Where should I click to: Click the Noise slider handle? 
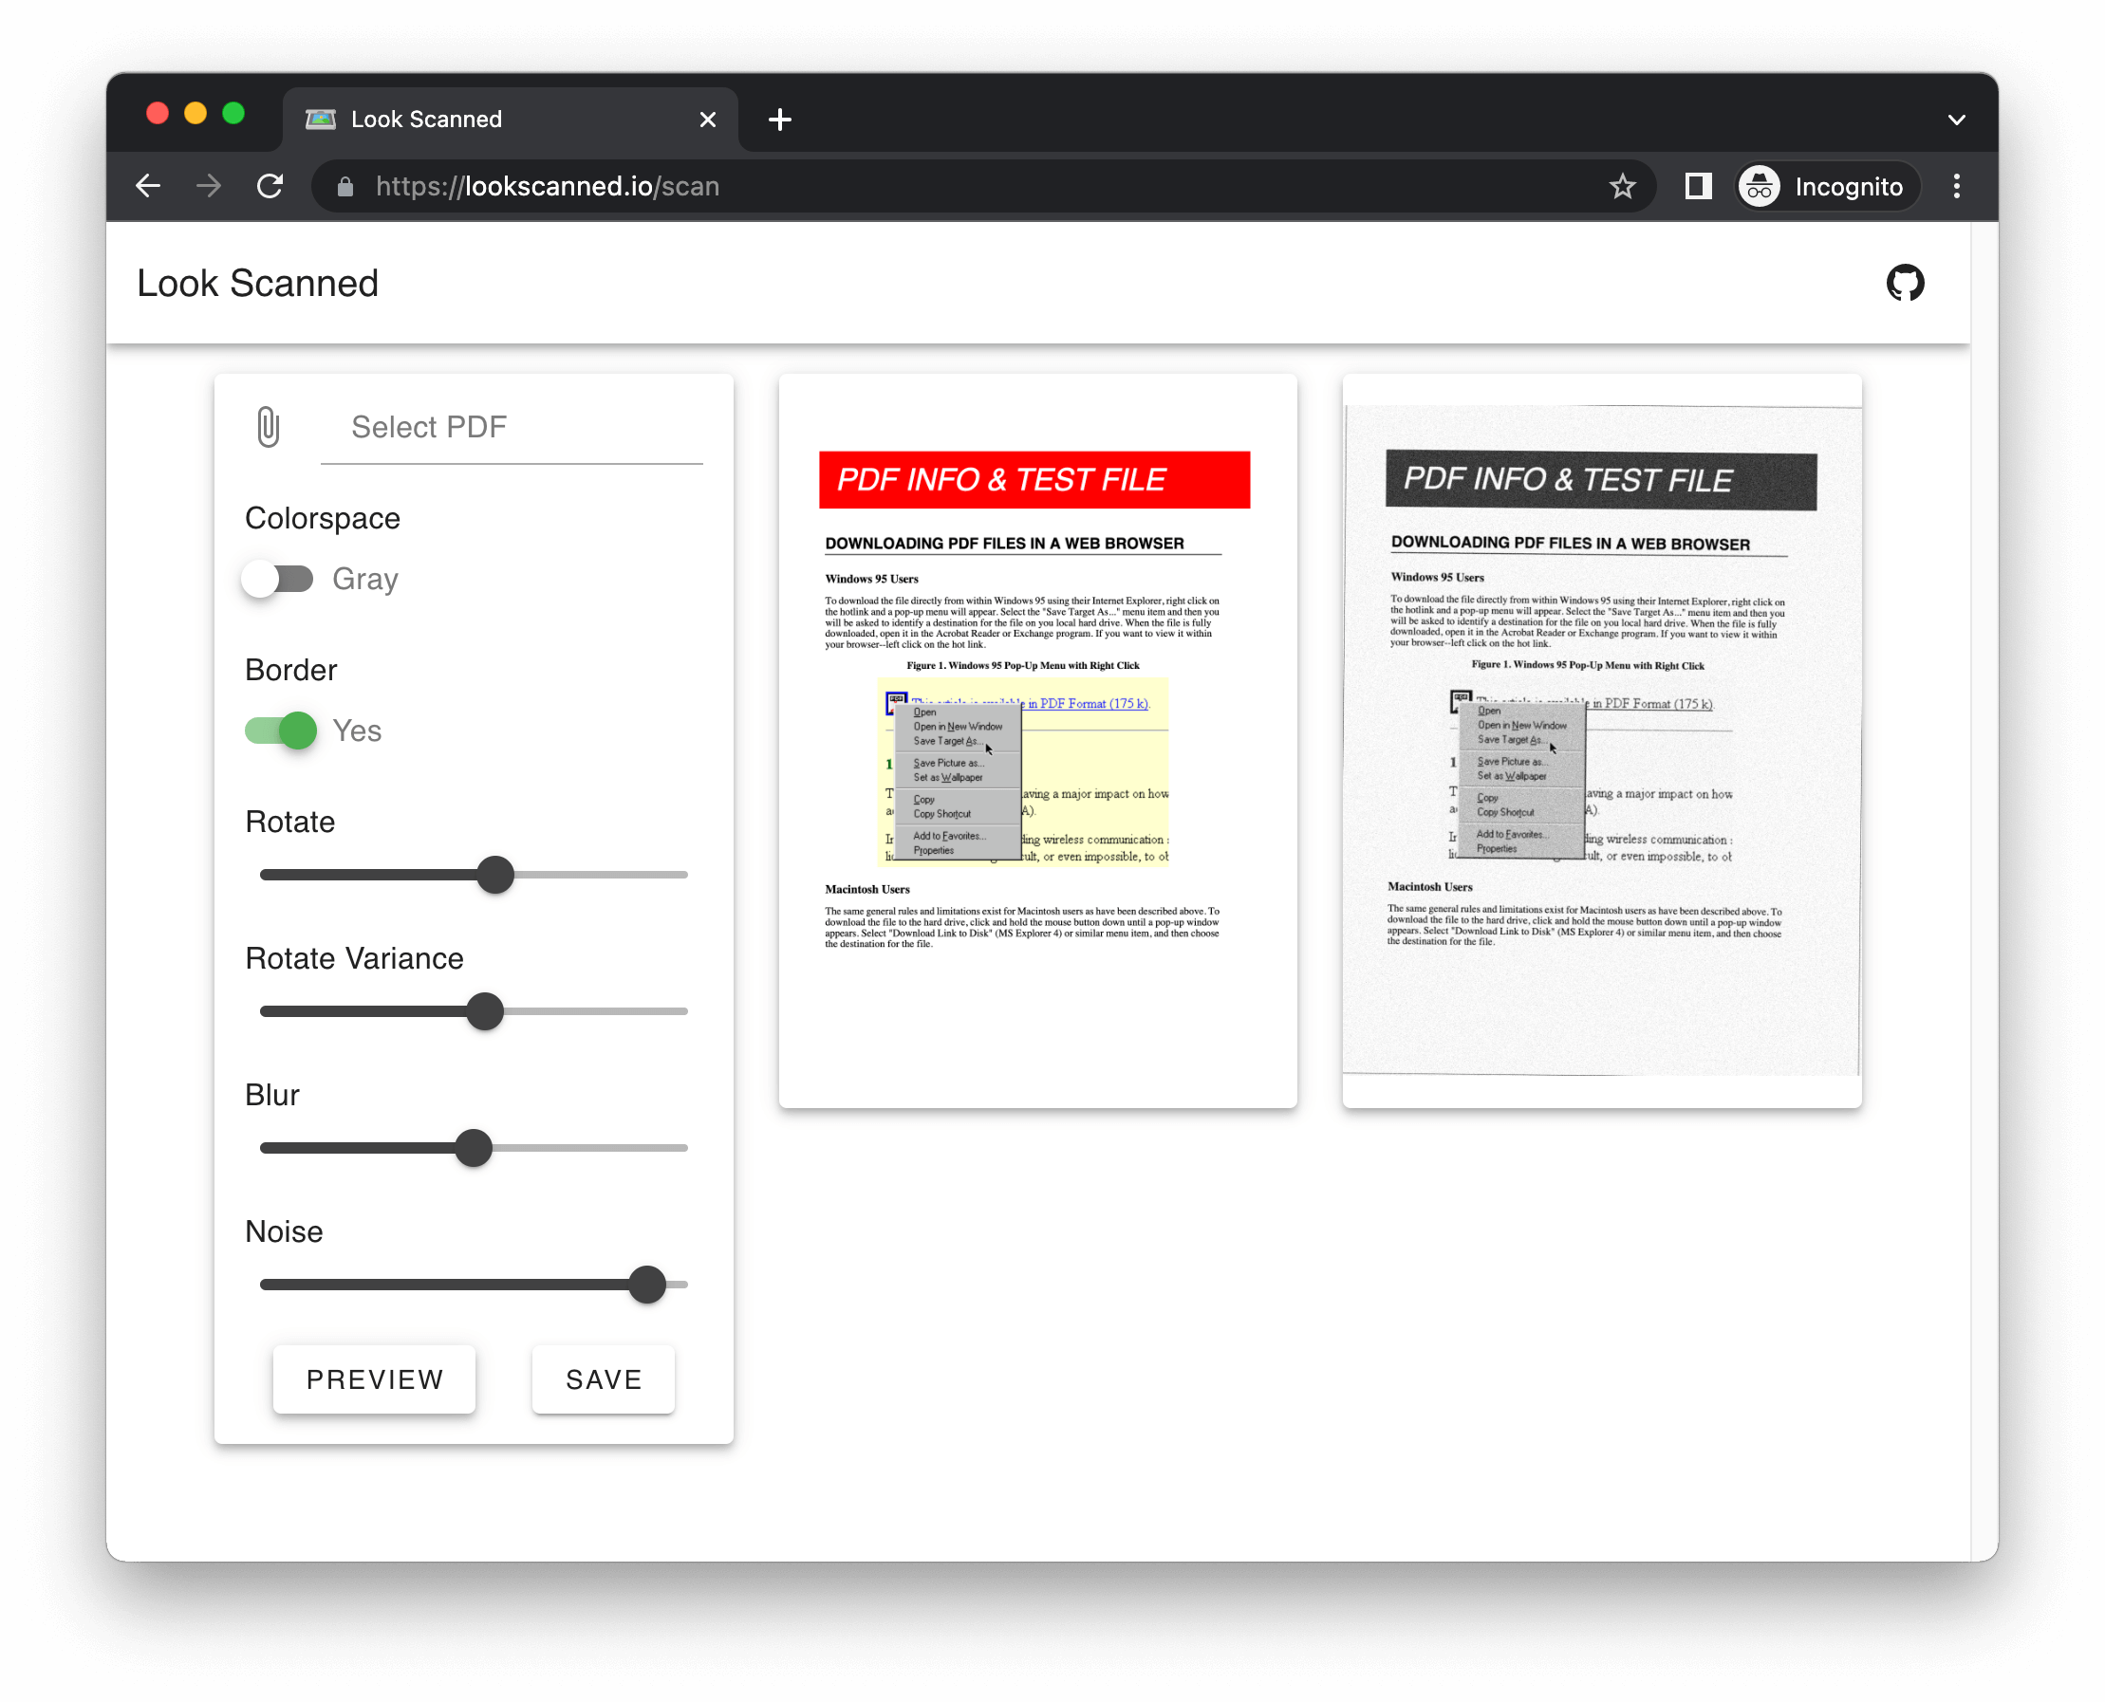647,1285
